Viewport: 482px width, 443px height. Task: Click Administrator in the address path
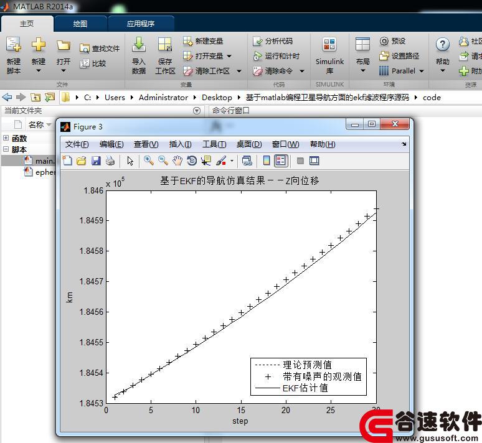[163, 98]
